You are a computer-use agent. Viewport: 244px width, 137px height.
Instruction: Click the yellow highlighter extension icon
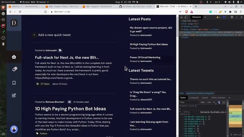pos(220,12)
